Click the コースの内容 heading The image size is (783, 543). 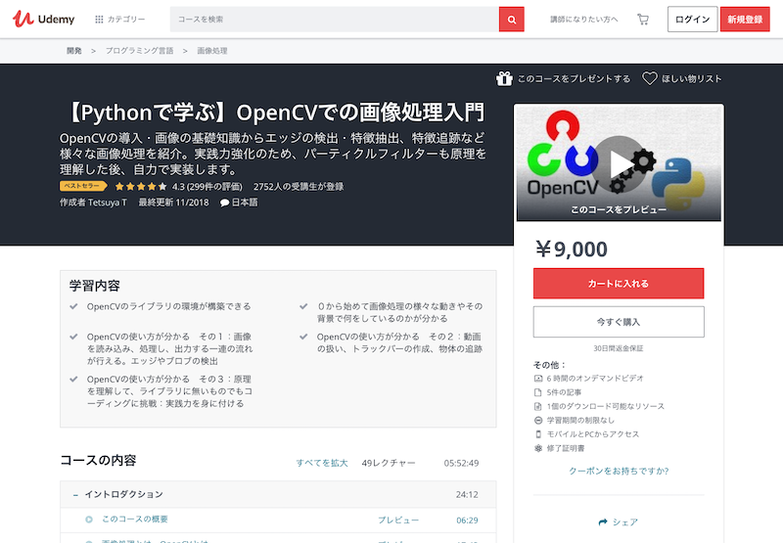(98, 460)
